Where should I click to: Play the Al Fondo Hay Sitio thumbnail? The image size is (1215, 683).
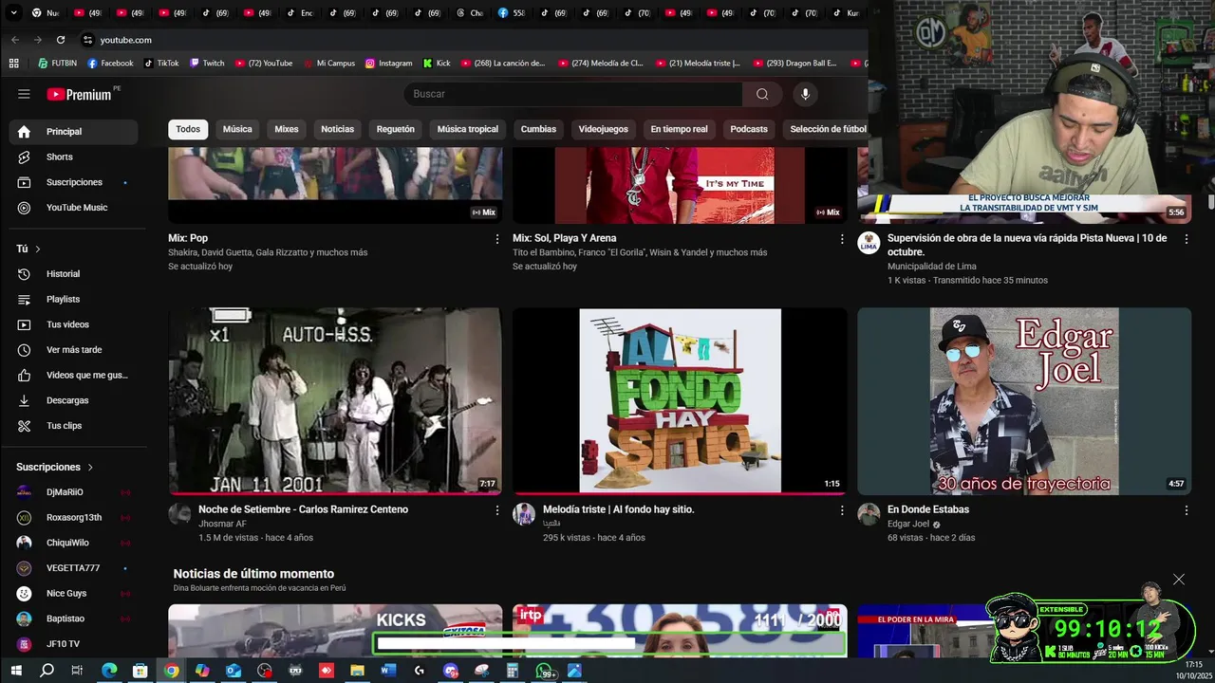coord(680,400)
